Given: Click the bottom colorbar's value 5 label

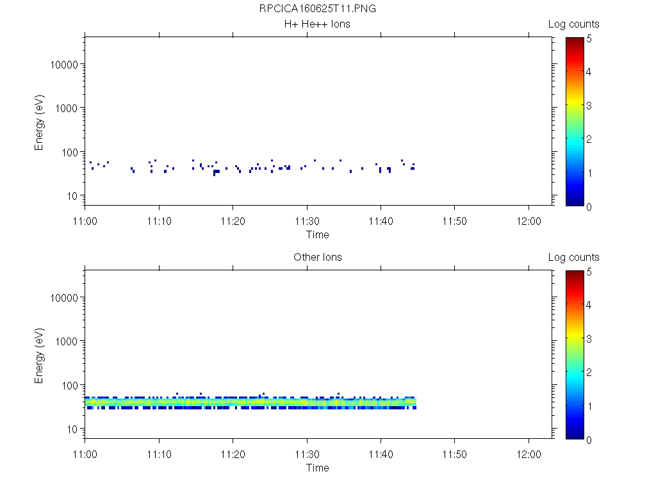Looking at the screenshot, I should tap(589, 272).
